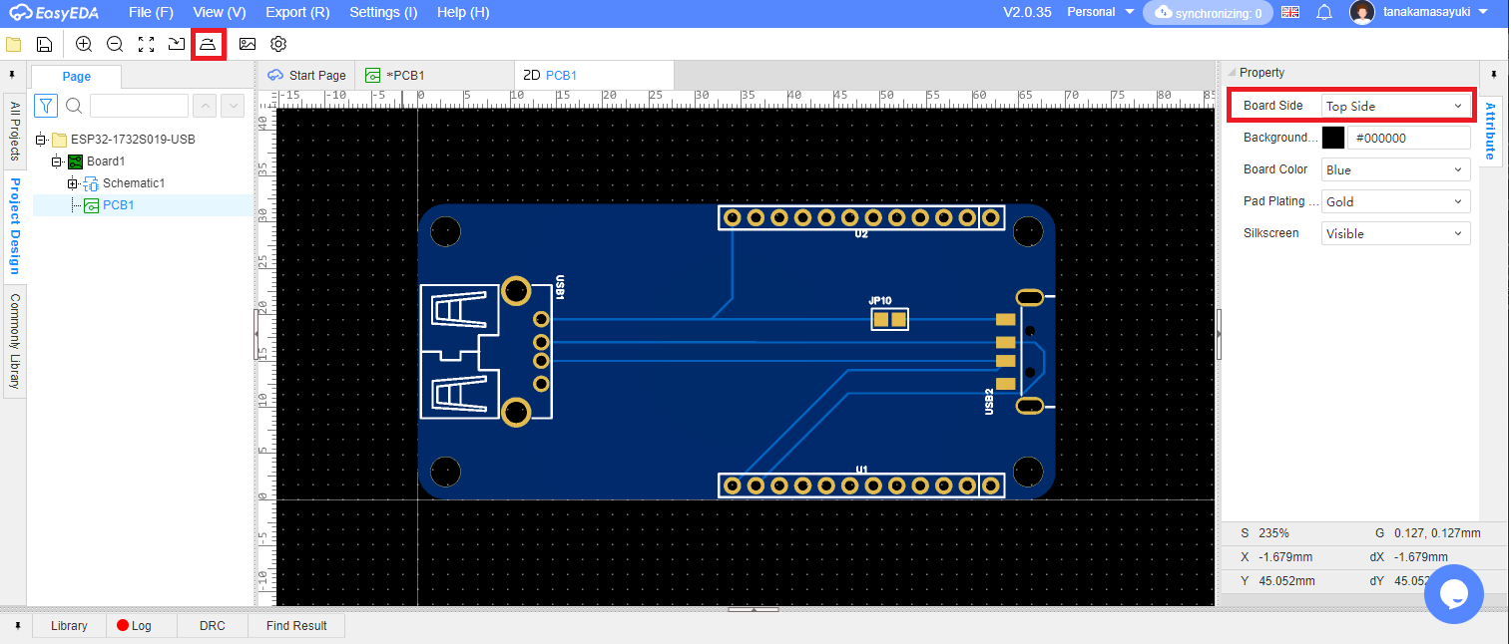Open the chat support bubble

pos(1453,593)
